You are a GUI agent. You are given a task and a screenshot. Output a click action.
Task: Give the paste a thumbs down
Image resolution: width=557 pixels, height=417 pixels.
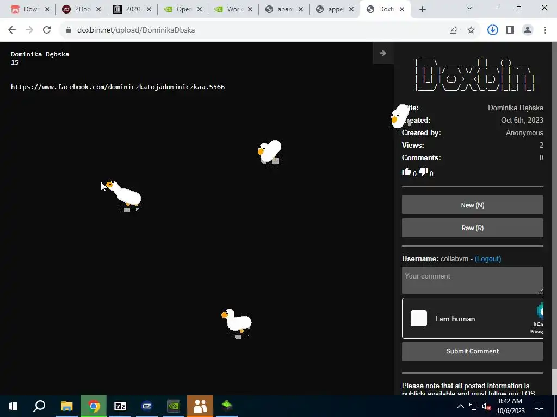coord(423,172)
